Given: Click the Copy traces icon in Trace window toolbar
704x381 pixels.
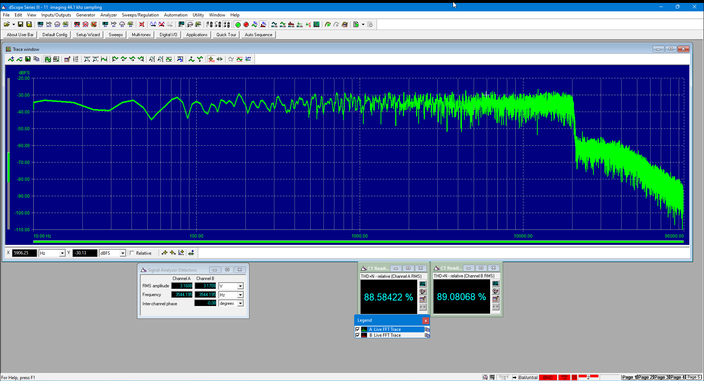Looking at the screenshot, I should (x=36, y=59).
